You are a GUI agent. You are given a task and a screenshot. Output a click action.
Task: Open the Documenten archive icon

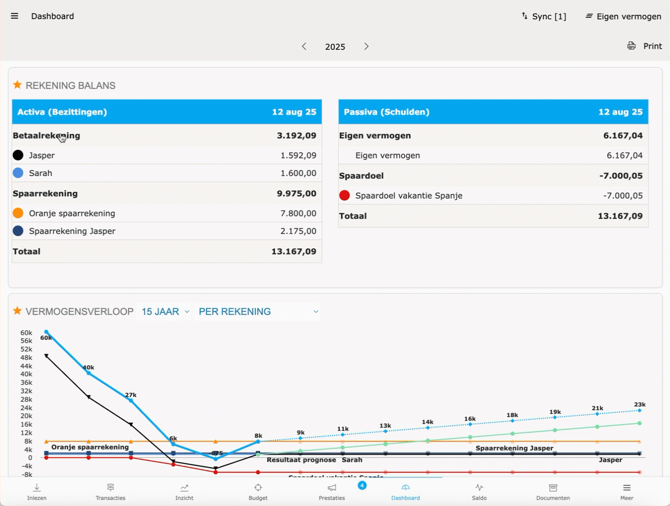[x=553, y=487]
